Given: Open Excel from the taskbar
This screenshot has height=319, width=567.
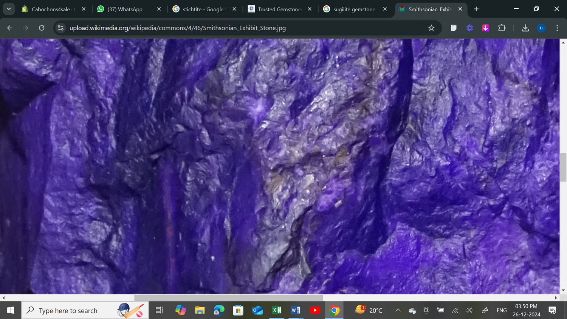Looking at the screenshot, I should coord(277,310).
